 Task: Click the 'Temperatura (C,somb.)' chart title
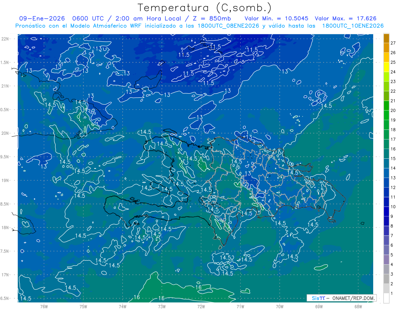(x=204, y=8)
